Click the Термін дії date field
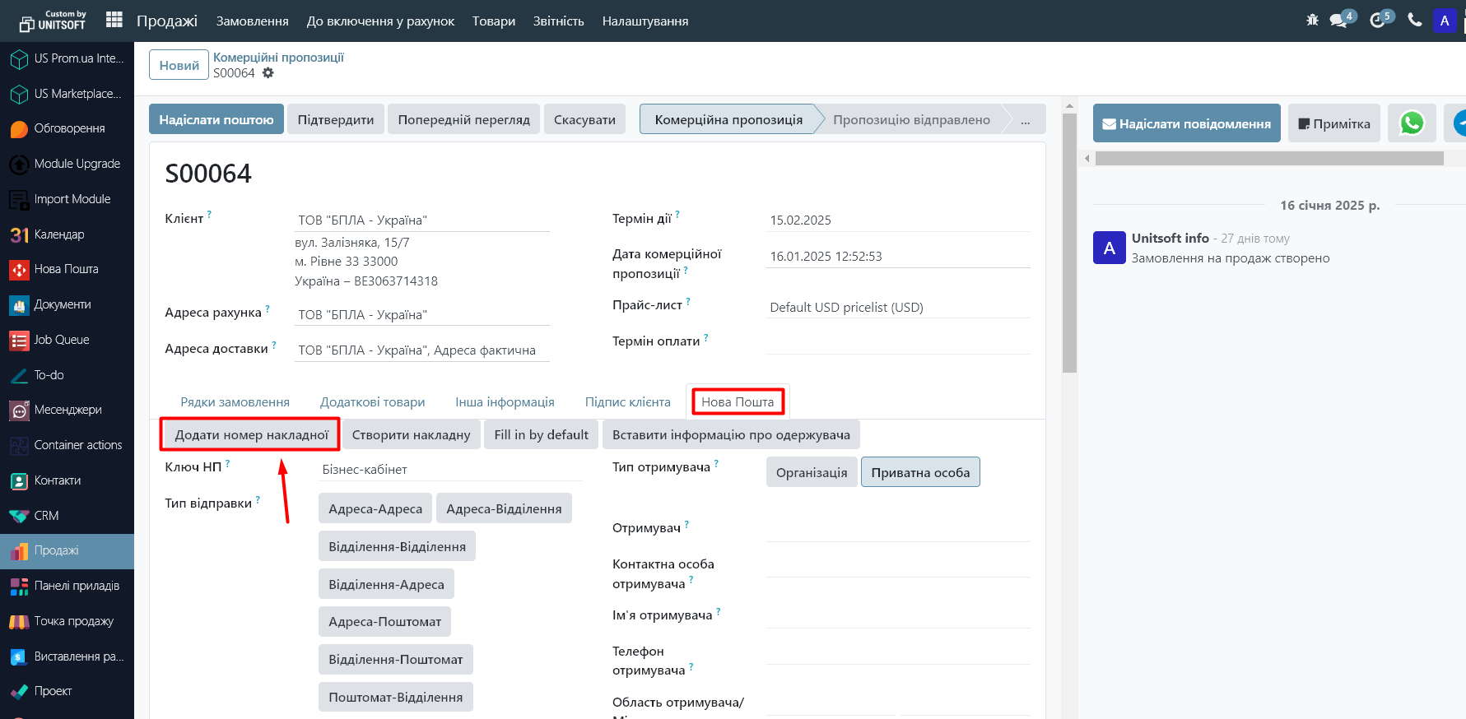 click(x=898, y=220)
